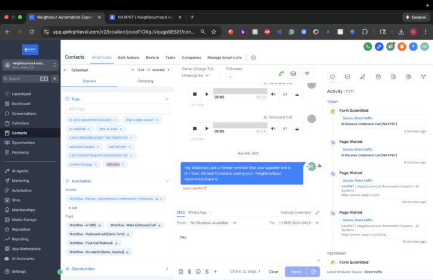The image size is (433, 280).
Task: Open AI Assistants section
Action: (x=23, y=258)
